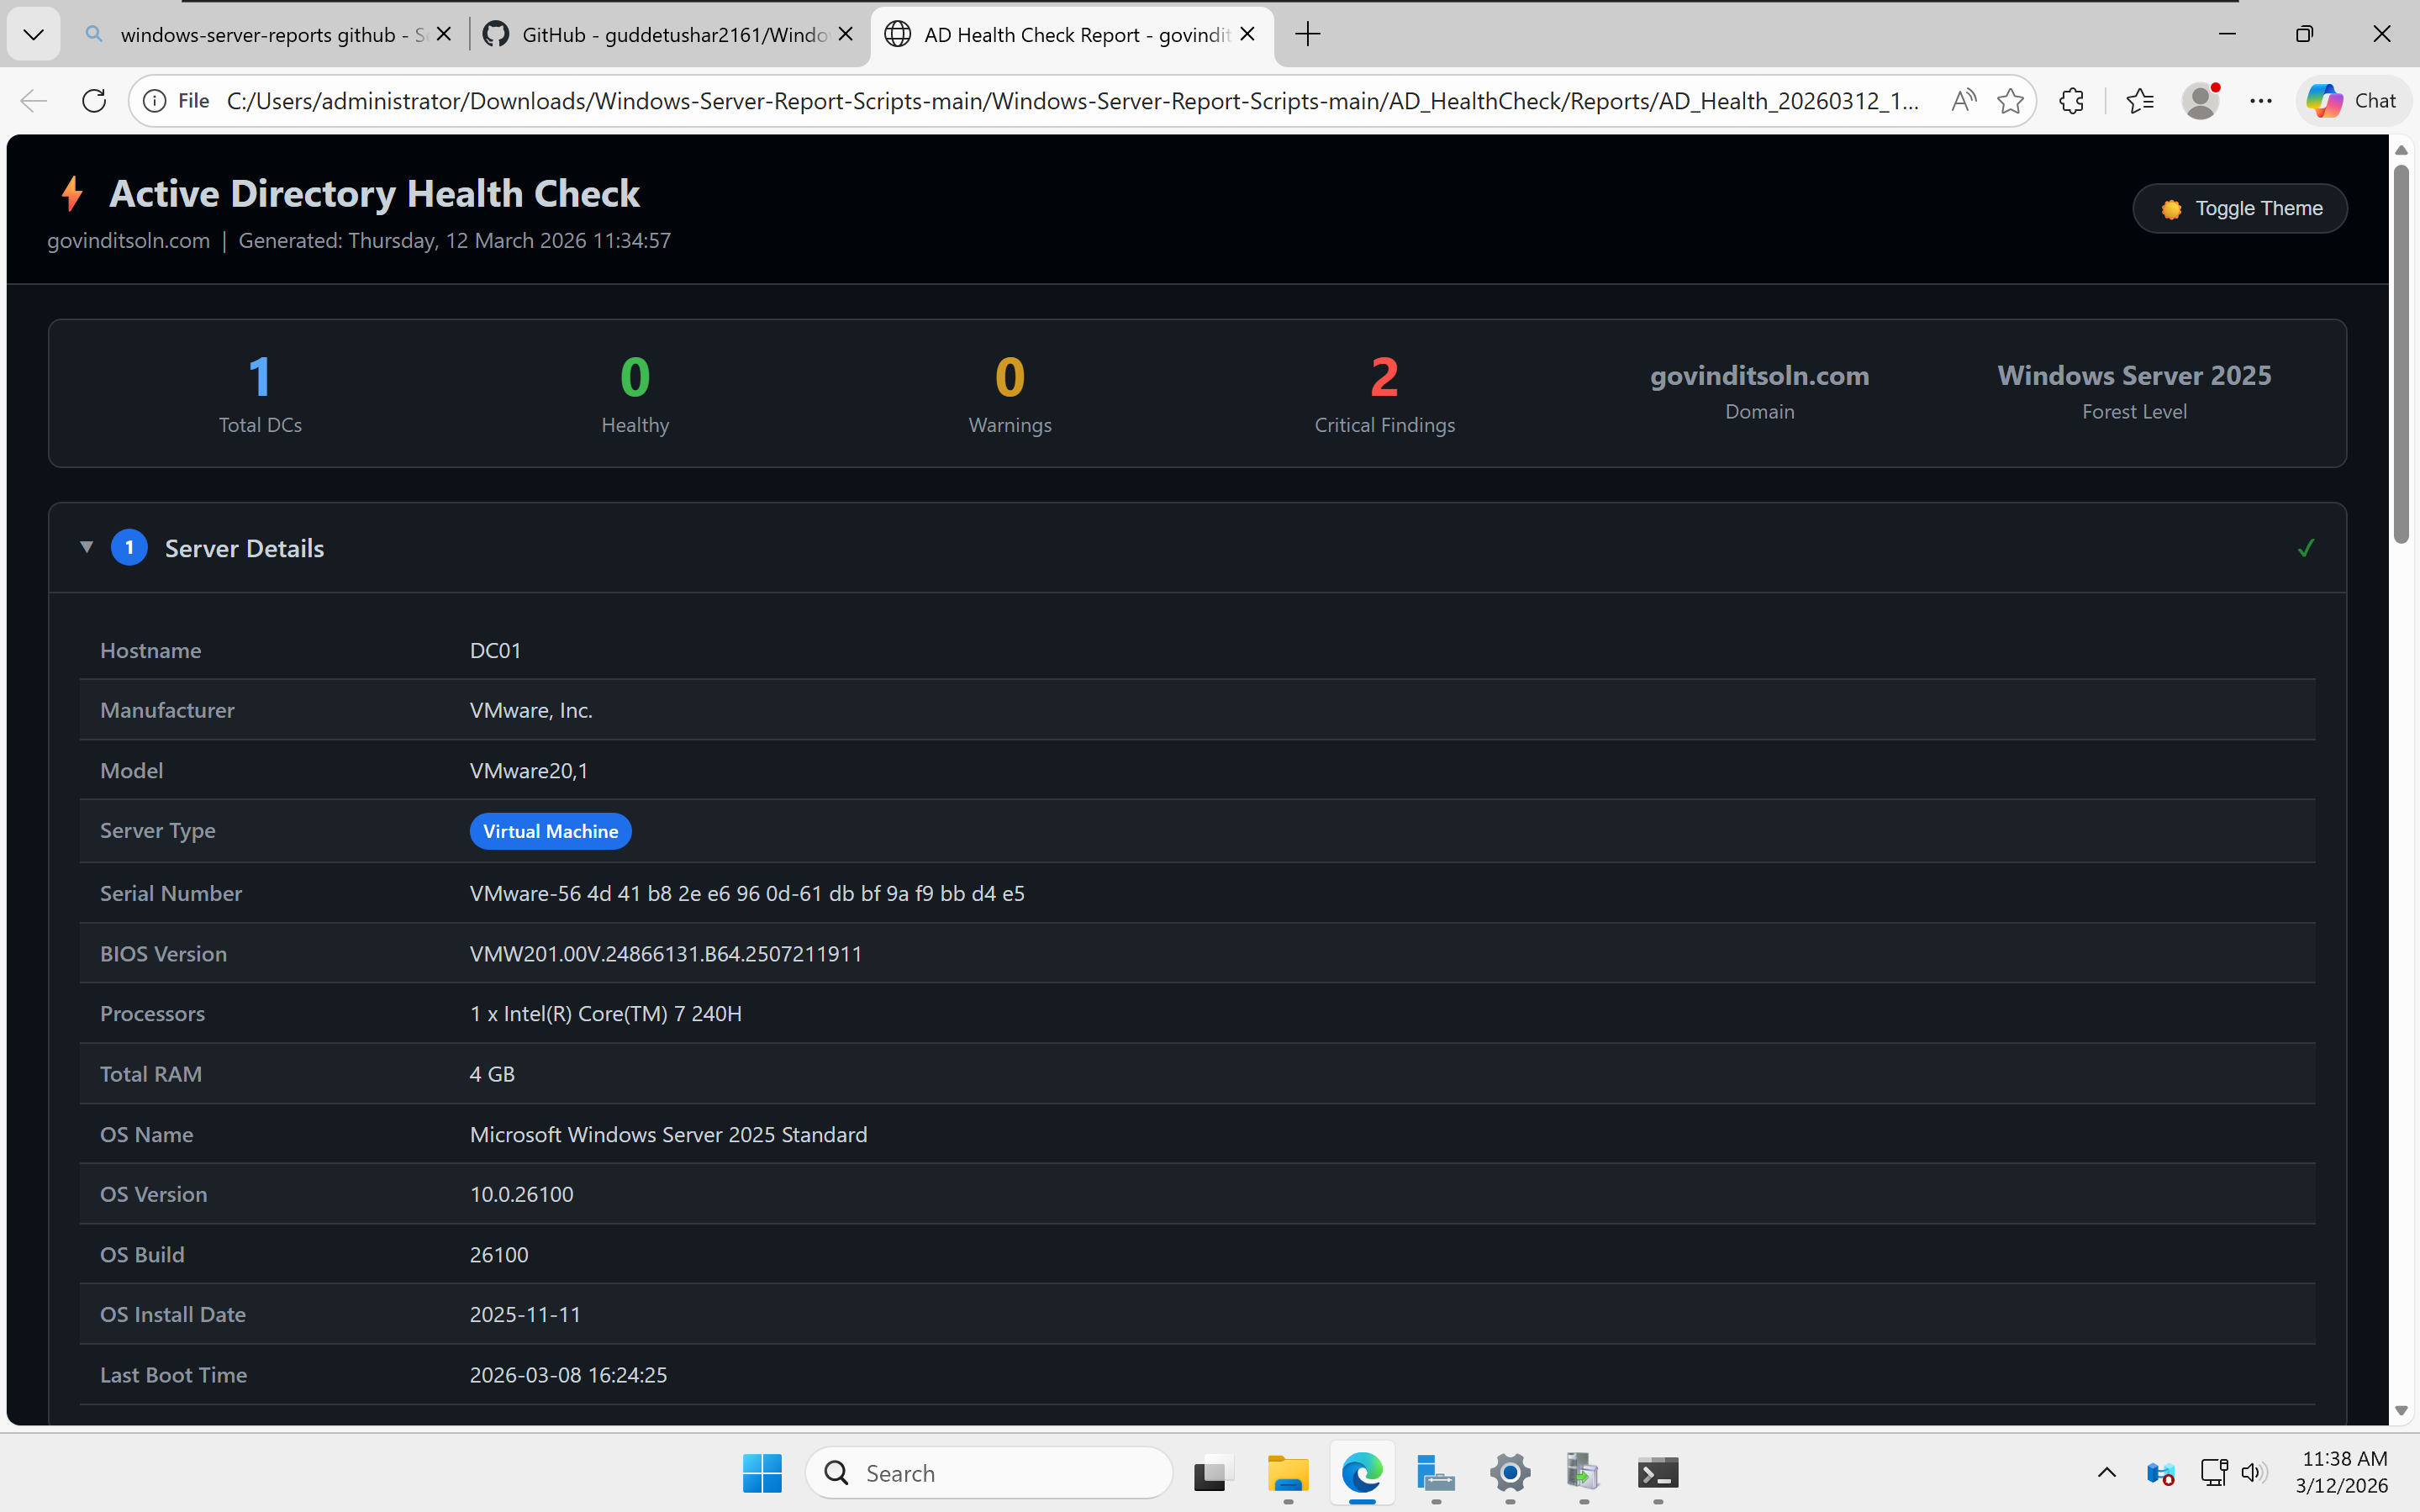Activate Read aloud icon in address bar

[x=1963, y=101]
